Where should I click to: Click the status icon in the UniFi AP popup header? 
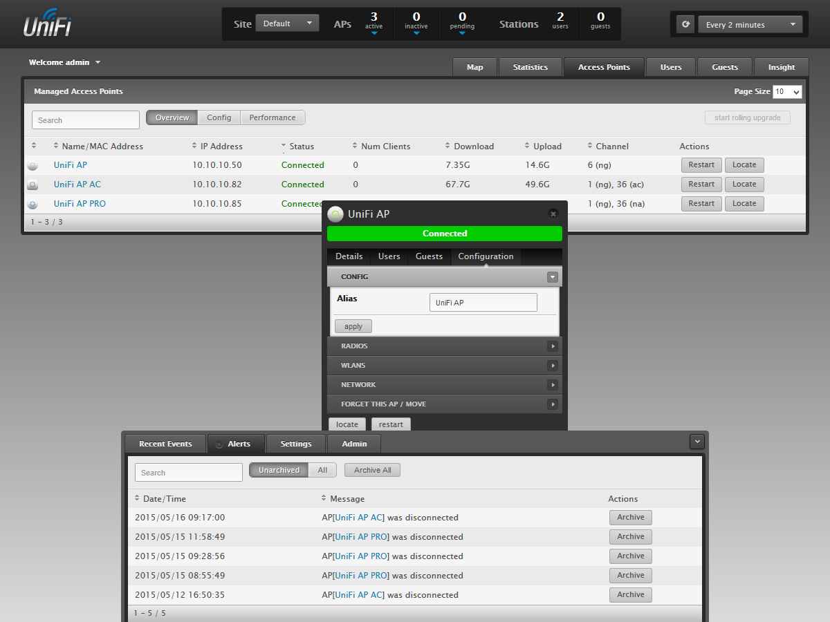tap(335, 214)
